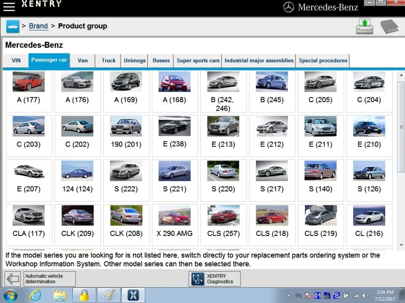The height and width of the screenshot is (303, 405).
Task: Follow the Brand breadcrumb link
Action: tap(38, 26)
